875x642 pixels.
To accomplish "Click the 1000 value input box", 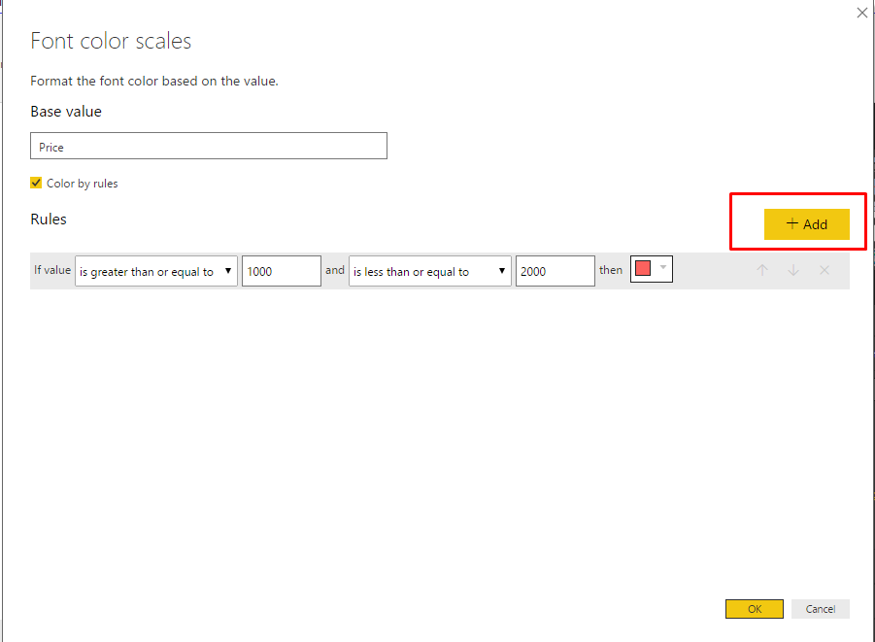I will [281, 272].
